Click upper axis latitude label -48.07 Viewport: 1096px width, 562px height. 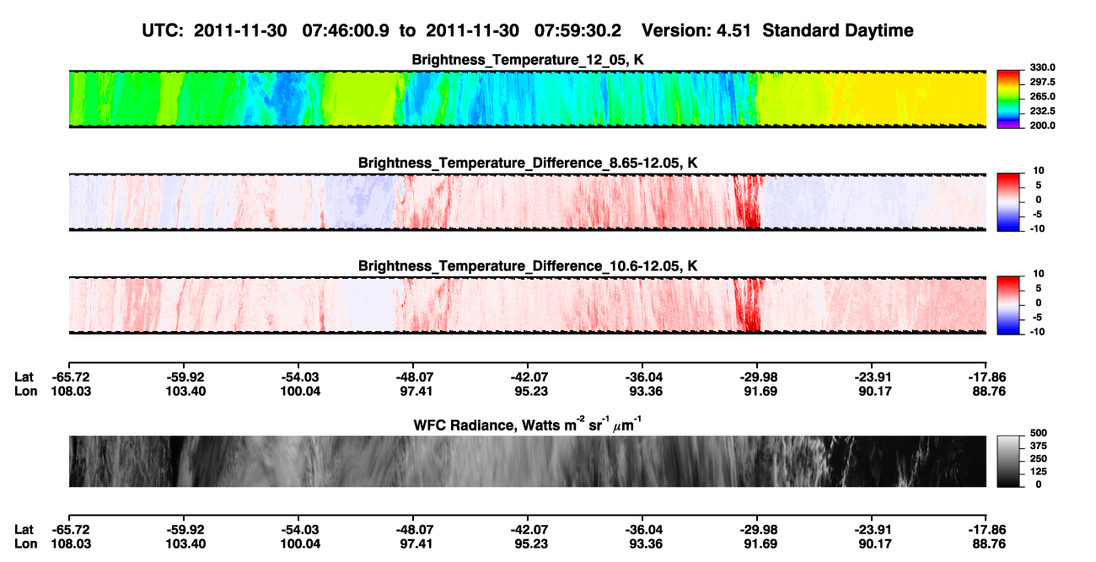click(413, 377)
